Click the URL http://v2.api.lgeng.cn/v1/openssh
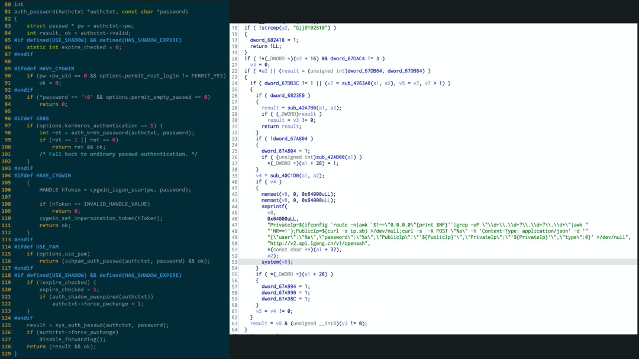Screen dimensions: 639x359 click(319, 244)
